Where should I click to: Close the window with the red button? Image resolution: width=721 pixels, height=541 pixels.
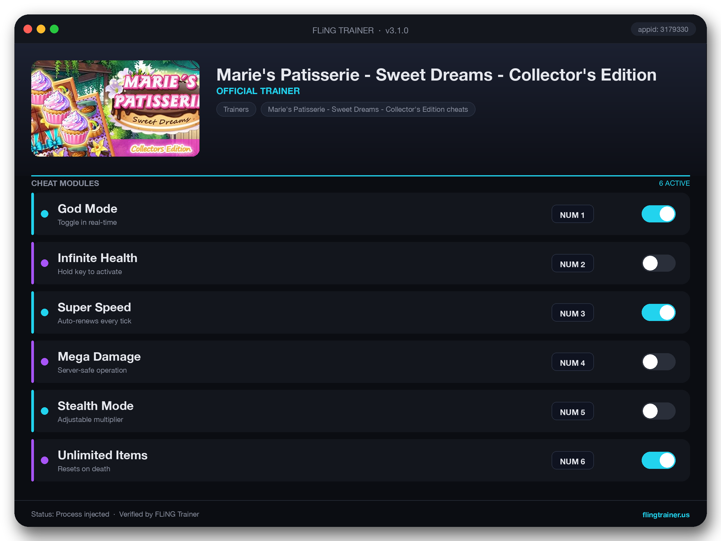tap(28, 29)
